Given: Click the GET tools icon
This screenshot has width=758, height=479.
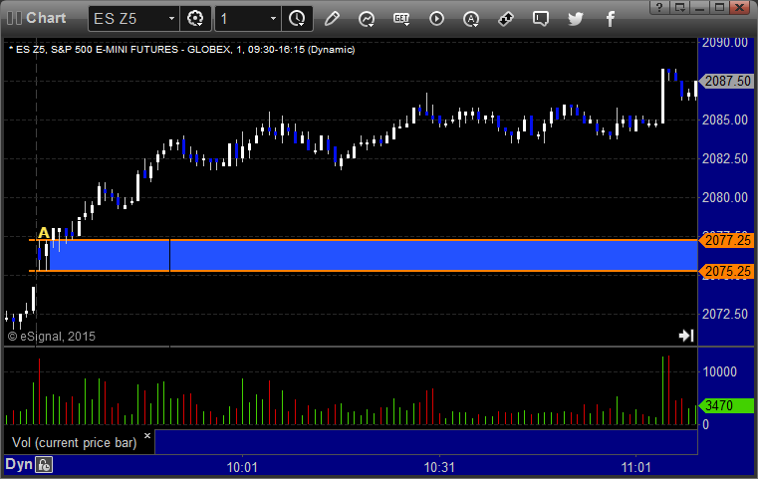Looking at the screenshot, I should pyautogui.click(x=401, y=19).
